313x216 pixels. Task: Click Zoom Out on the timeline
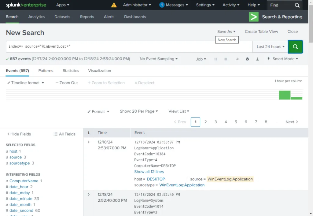tap(66, 83)
